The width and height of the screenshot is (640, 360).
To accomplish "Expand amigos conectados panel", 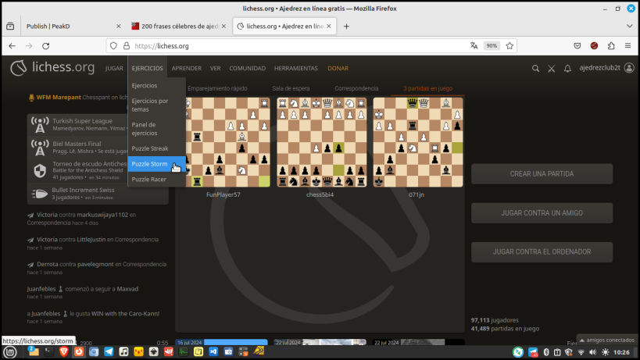I will [x=607, y=340].
